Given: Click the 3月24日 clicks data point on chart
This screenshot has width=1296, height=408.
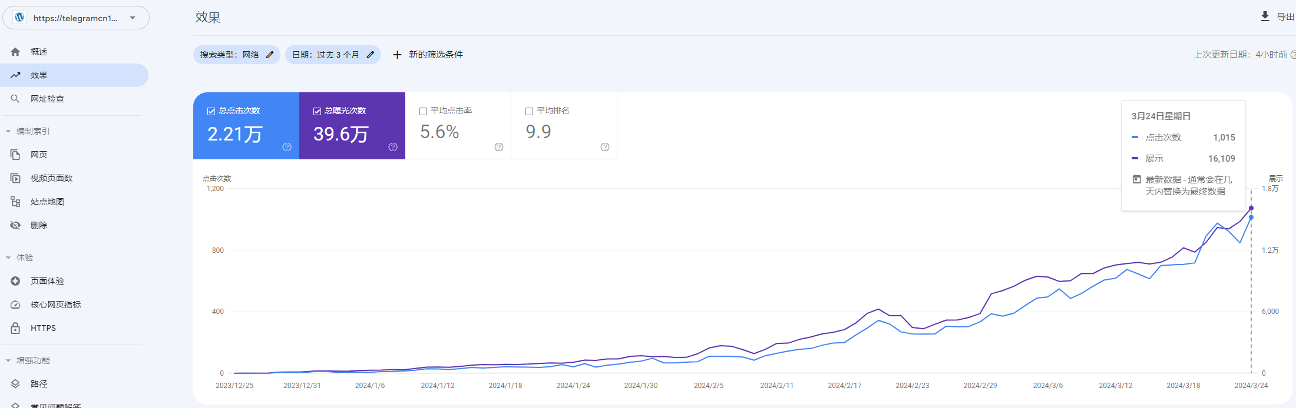Looking at the screenshot, I should (1251, 218).
